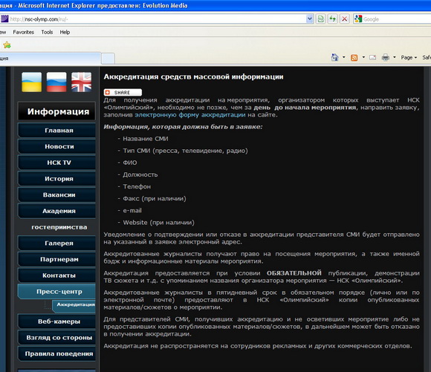The width and height of the screenshot is (431, 372).
Task: Click the Share button below the heading
Action: pyautogui.click(x=123, y=92)
